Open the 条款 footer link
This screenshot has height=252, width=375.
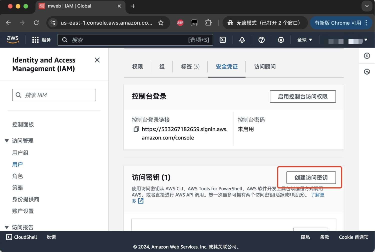pos(324,237)
